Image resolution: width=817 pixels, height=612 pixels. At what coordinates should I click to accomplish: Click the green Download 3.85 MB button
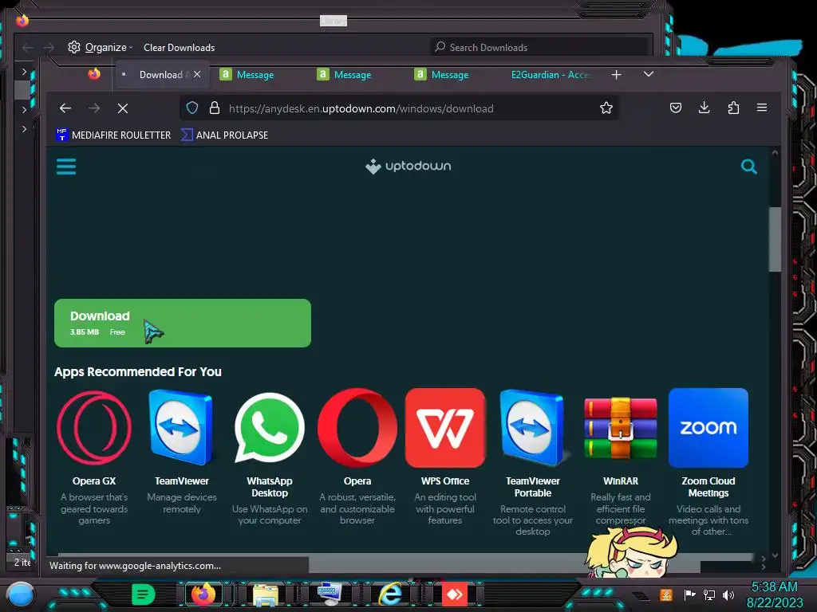(x=183, y=323)
